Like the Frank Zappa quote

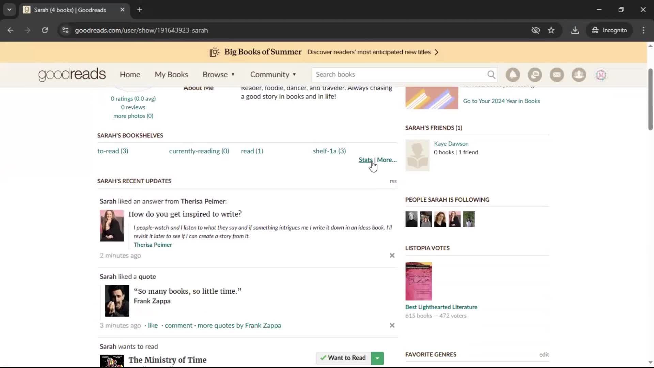153,325
